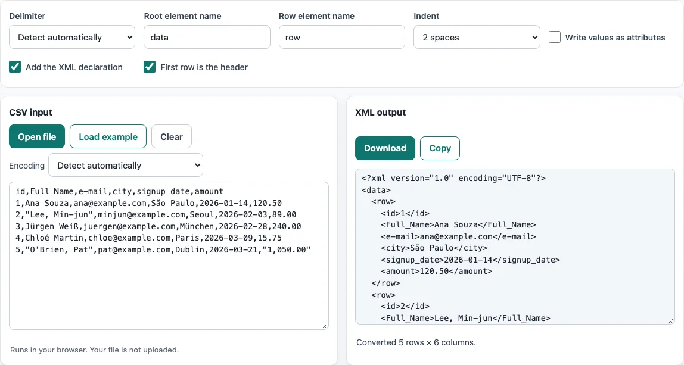Copy the XML output

440,148
